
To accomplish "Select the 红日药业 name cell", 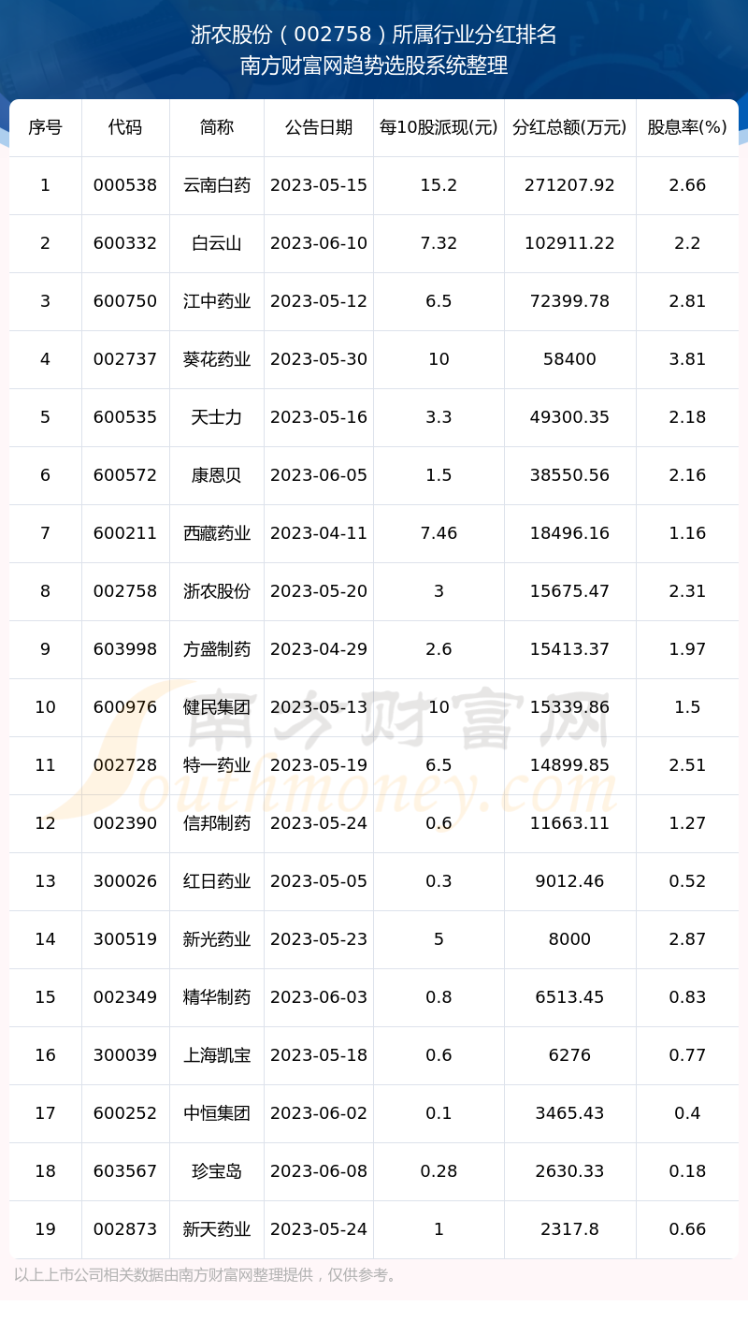I will tap(217, 881).
